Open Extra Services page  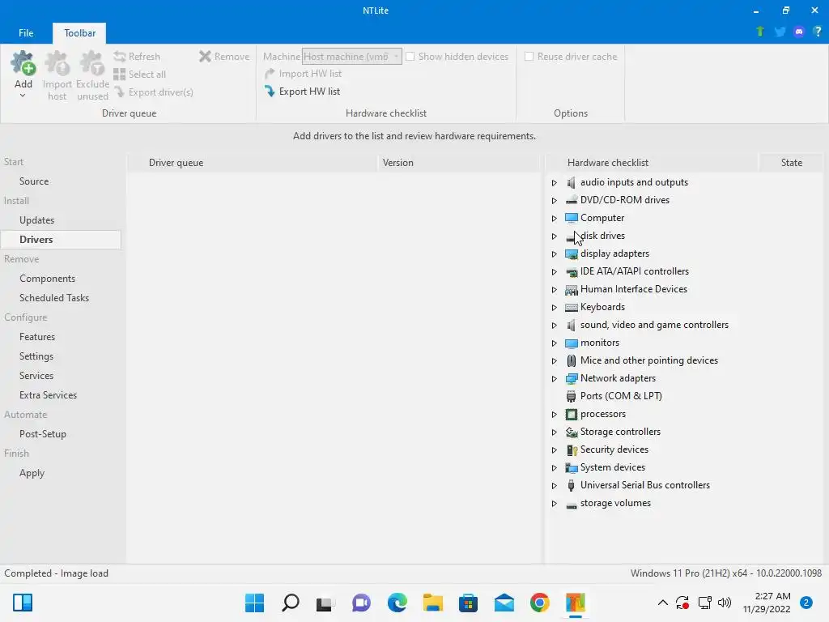(48, 395)
